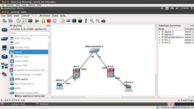
Task: Browse security devices in sidebar
Action: click(5, 57)
